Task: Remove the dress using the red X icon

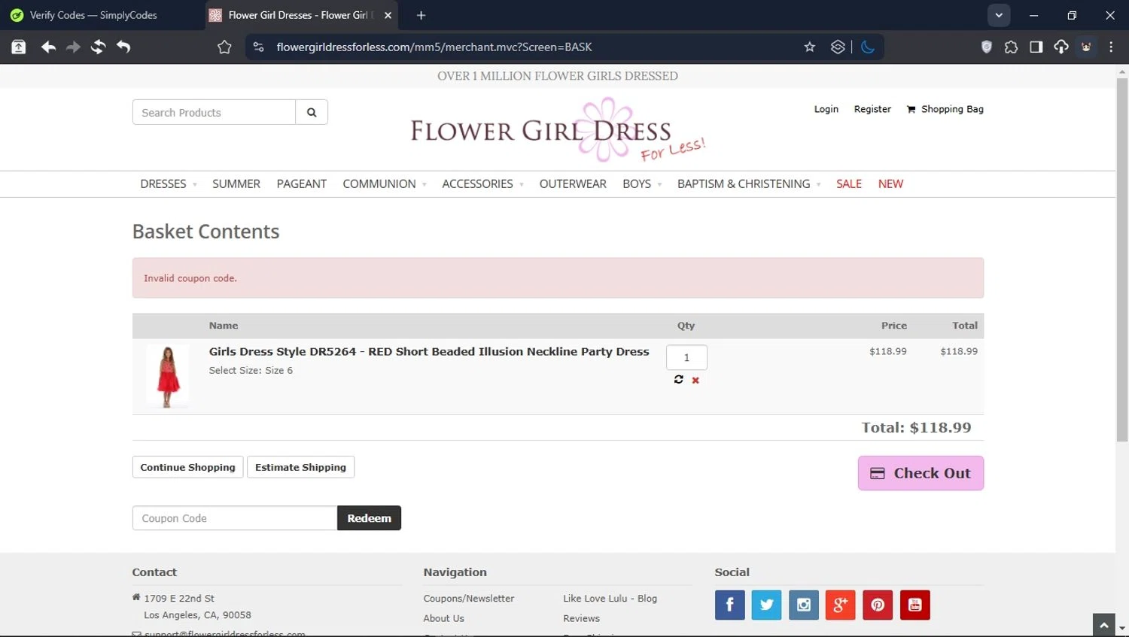Action: tap(695, 381)
